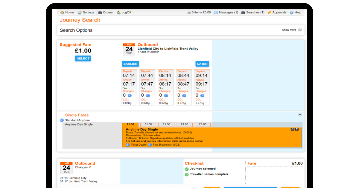Open Orders menu item
The image size is (359, 188).
click(105, 13)
